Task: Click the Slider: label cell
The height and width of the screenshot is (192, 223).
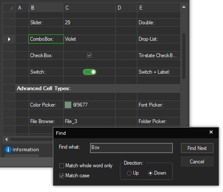Action: [46, 23]
